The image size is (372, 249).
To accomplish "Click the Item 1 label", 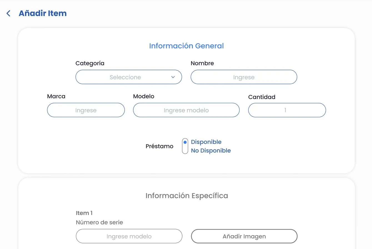I will coord(84,213).
